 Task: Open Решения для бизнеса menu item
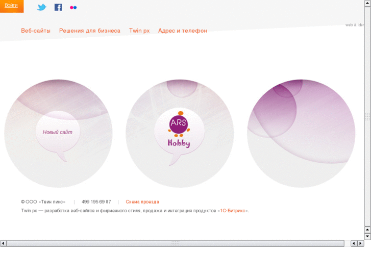[90, 31]
